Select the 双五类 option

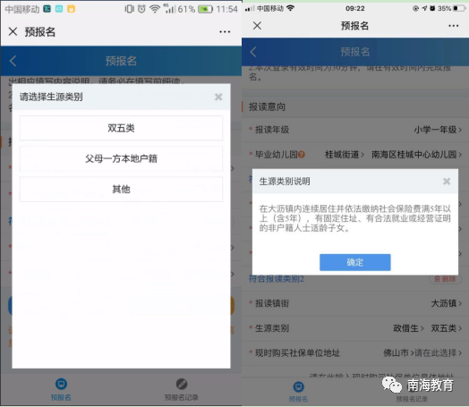(121, 128)
